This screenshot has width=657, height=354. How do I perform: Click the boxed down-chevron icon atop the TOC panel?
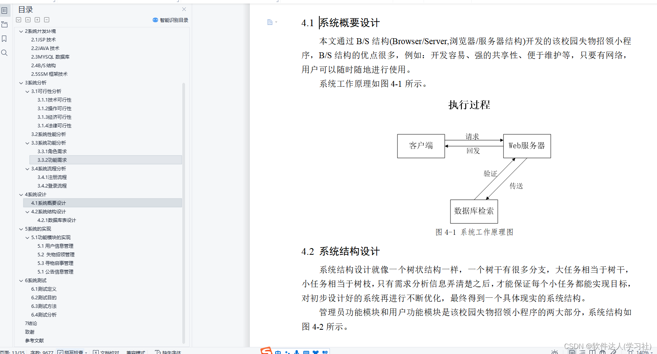point(18,20)
